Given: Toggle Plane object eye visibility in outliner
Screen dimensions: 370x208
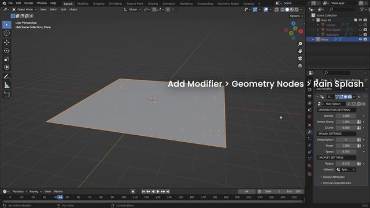Looking at the screenshot, I should tap(360, 39).
